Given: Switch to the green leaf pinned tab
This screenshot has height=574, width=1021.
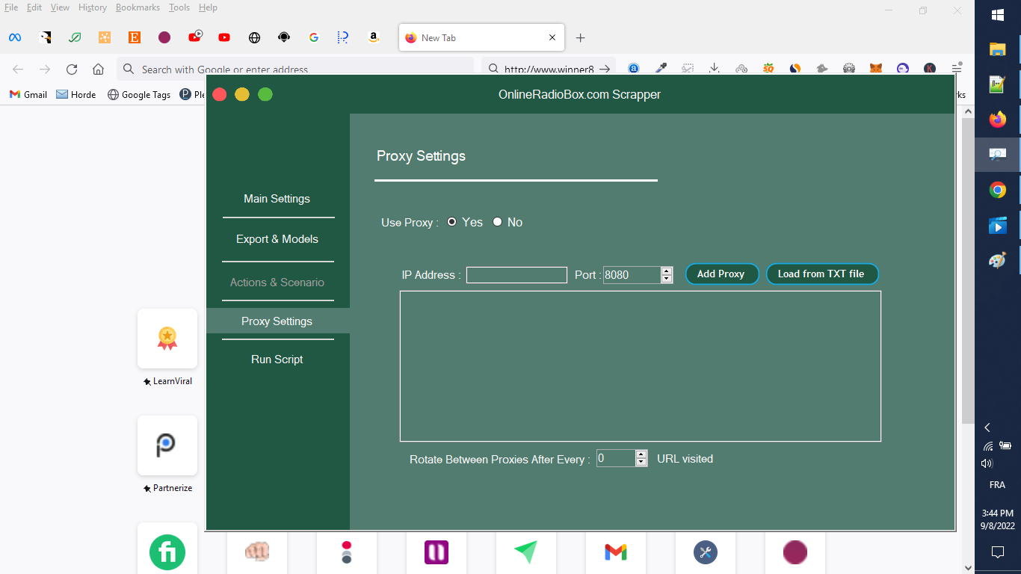Looking at the screenshot, I should [75, 37].
